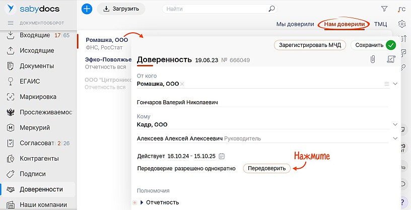Screen dimensions: 411x210
Task: Click the Зарегистрировать МЧД button
Action: coord(310,45)
